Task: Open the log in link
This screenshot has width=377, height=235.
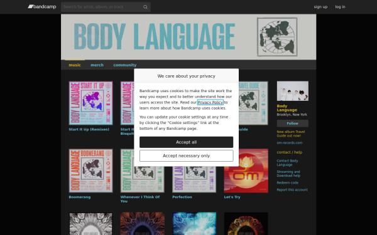Action: point(340,7)
